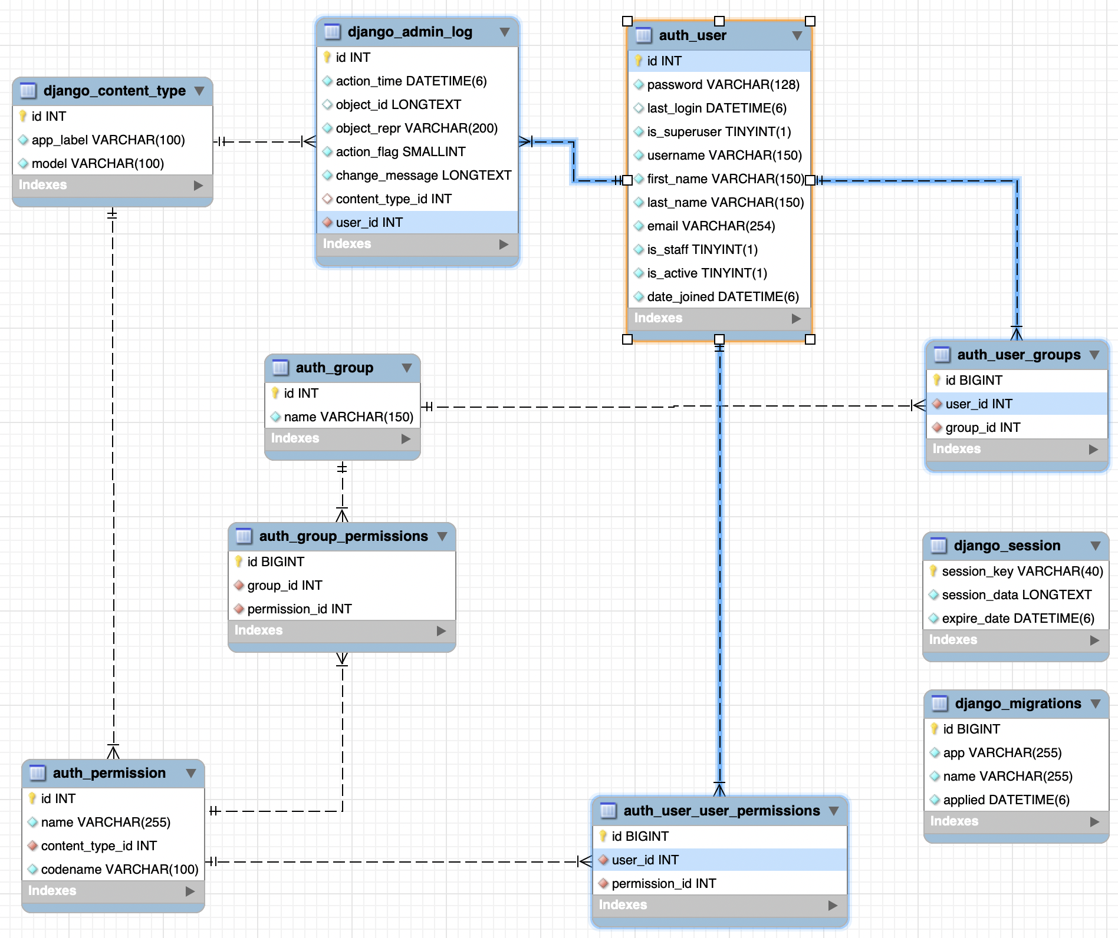
Task: Select the top-left resize handle of auth_user
Action: tap(627, 21)
